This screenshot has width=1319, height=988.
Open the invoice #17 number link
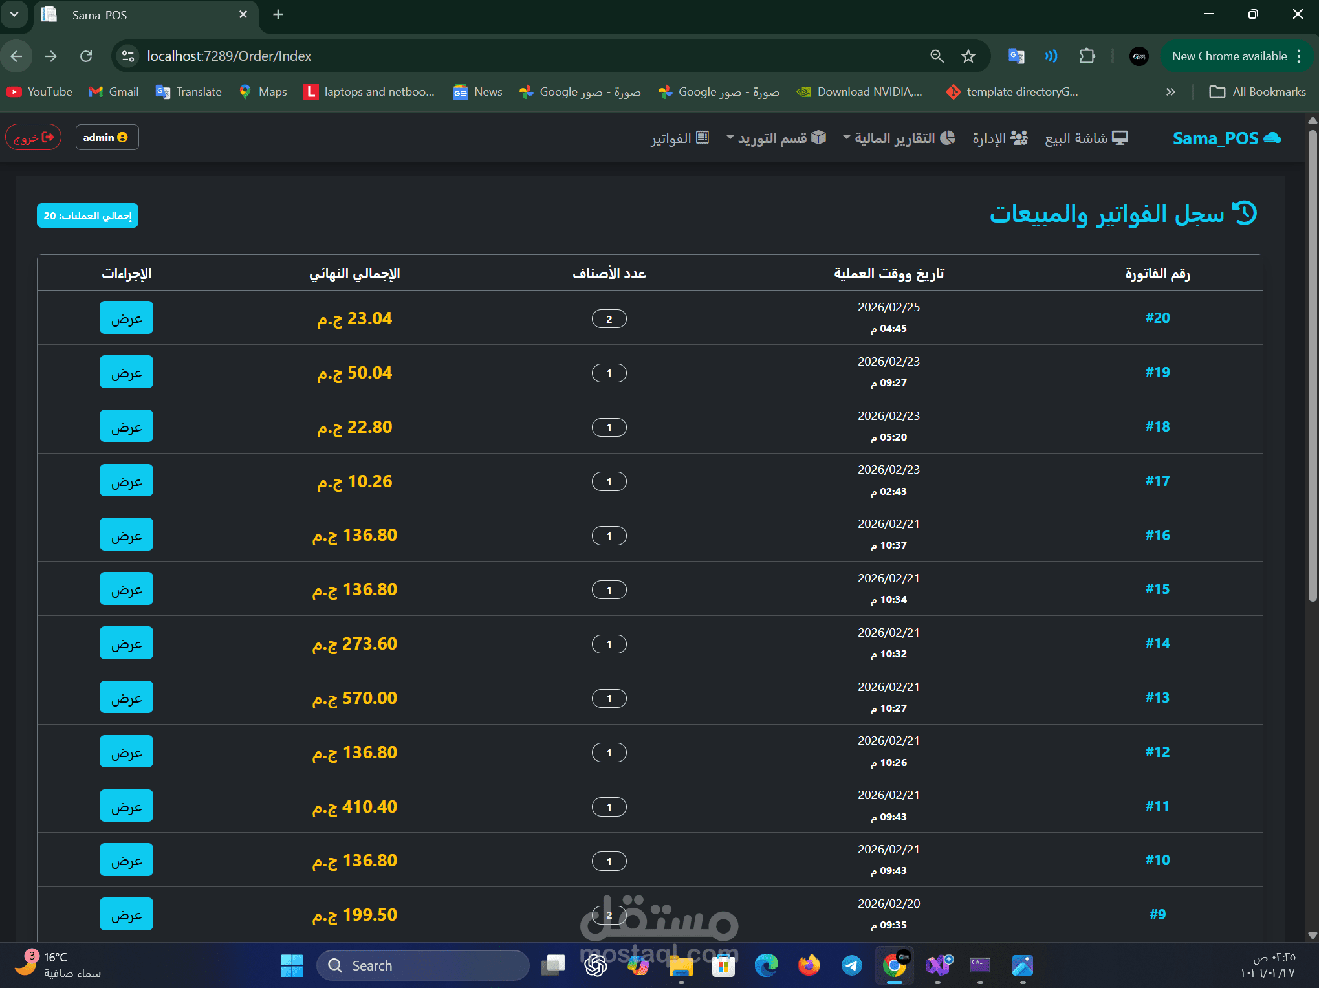tap(1157, 481)
